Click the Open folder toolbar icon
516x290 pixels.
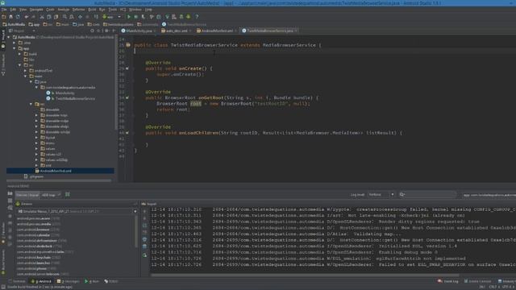(4, 17)
